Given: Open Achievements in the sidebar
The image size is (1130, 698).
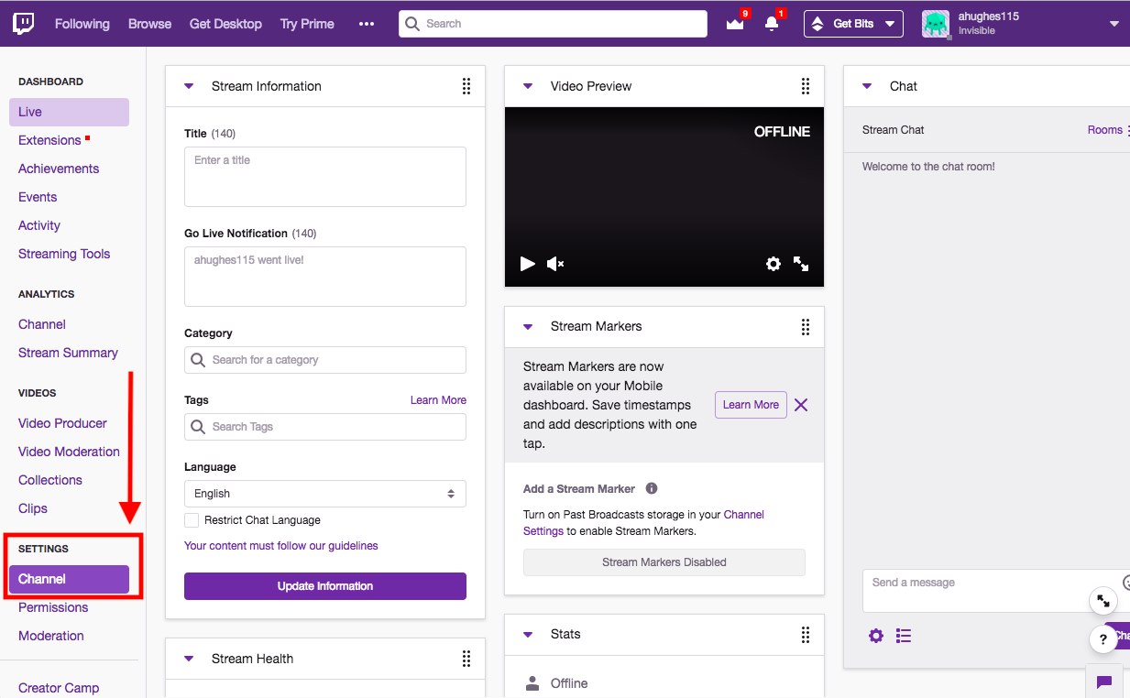Looking at the screenshot, I should coord(59,169).
